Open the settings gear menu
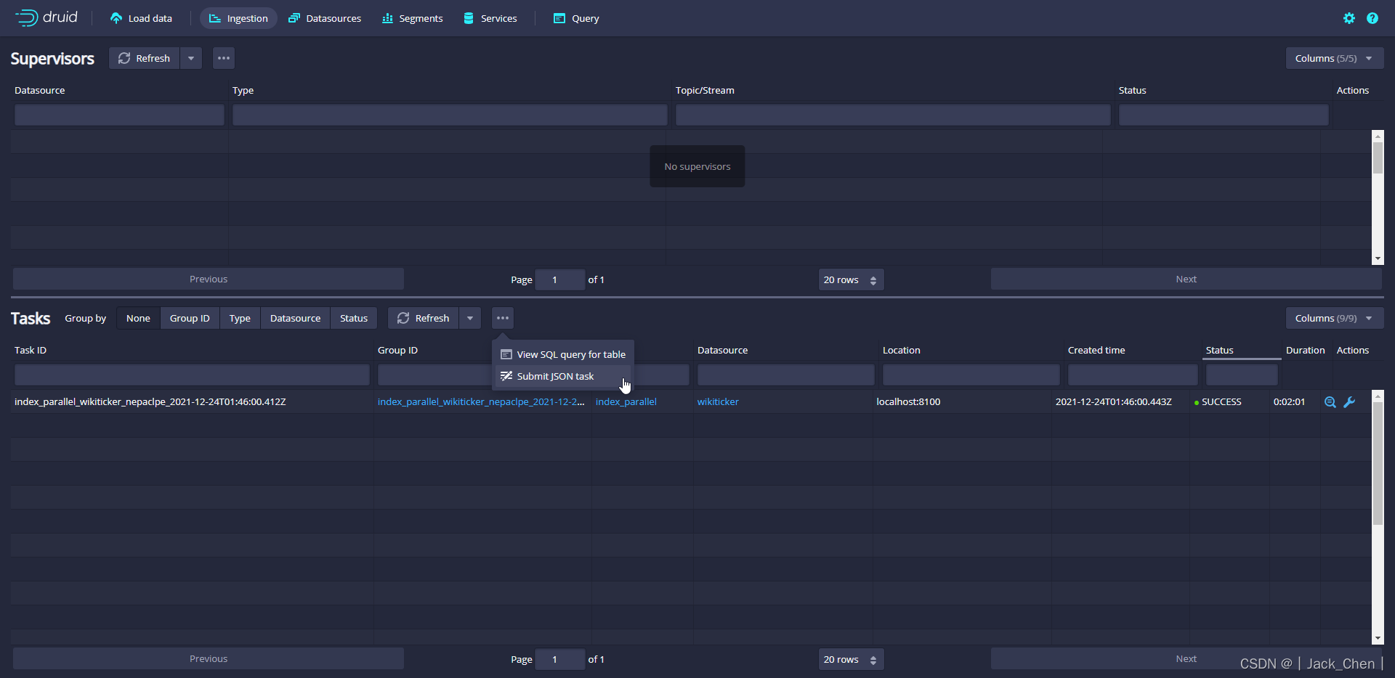 pos(1349,18)
